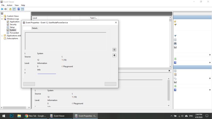The width and height of the screenshot is (212, 119).
Task: Click 'Playground' in the background preview pane
Action: pyautogui.click(x=78, y=103)
